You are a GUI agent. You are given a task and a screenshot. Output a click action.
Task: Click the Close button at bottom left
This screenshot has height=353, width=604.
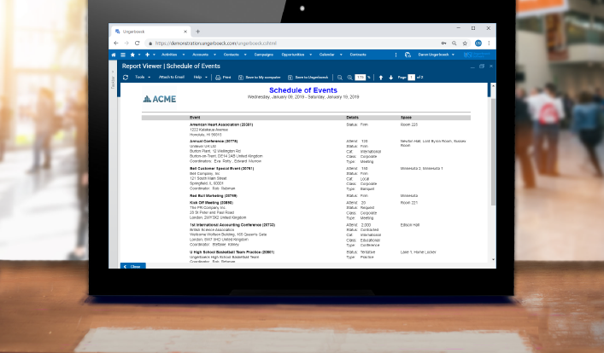[x=133, y=266]
